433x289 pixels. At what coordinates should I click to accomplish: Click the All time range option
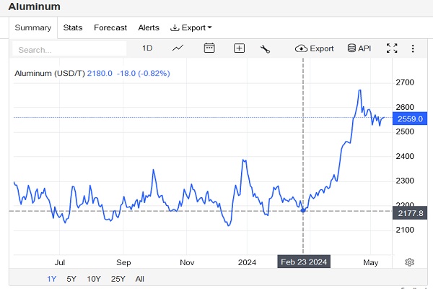tap(139, 279)
